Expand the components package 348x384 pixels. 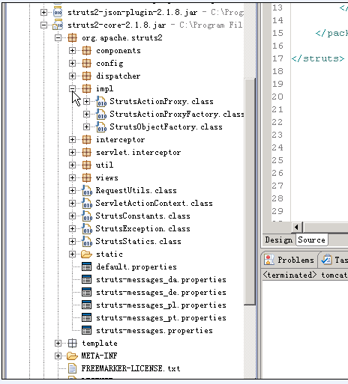pyautogui.click(x=72, y=50)
